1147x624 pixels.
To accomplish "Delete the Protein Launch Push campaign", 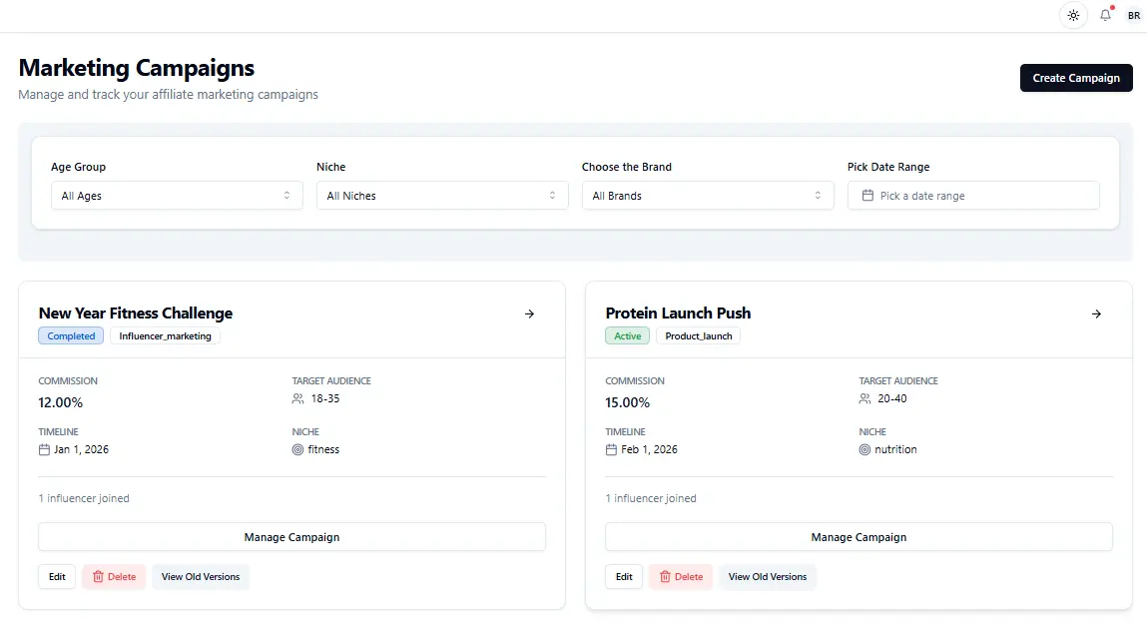I will 681,576.
